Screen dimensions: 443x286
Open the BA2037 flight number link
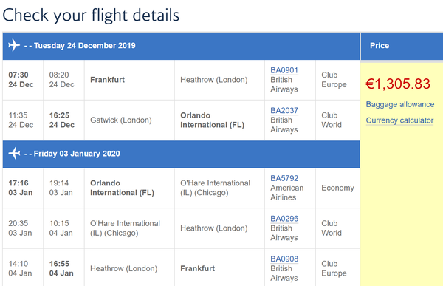(284, 110)
